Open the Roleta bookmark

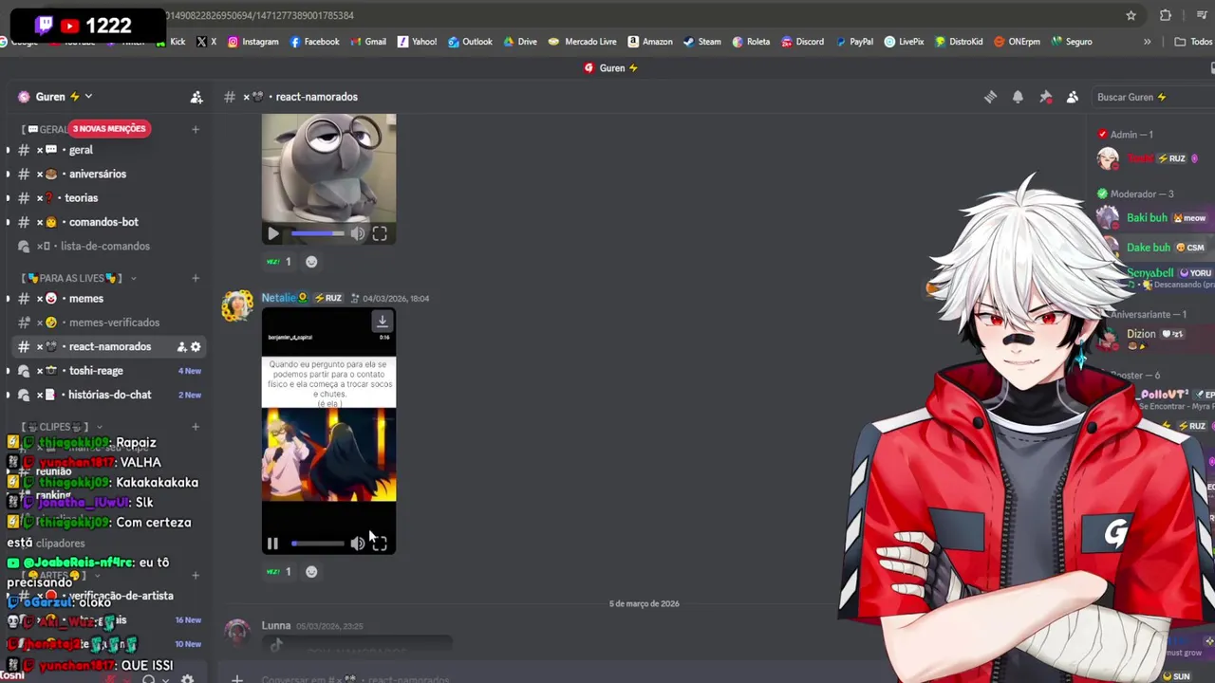click(751, 42)
